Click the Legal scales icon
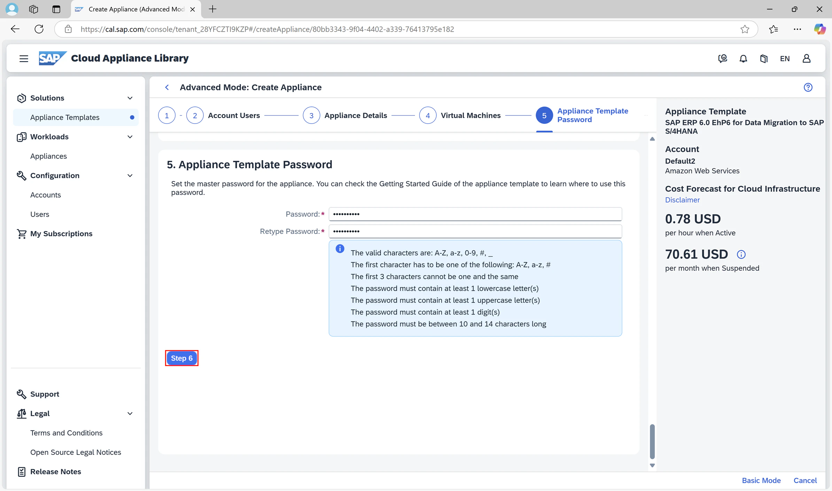 22,414
